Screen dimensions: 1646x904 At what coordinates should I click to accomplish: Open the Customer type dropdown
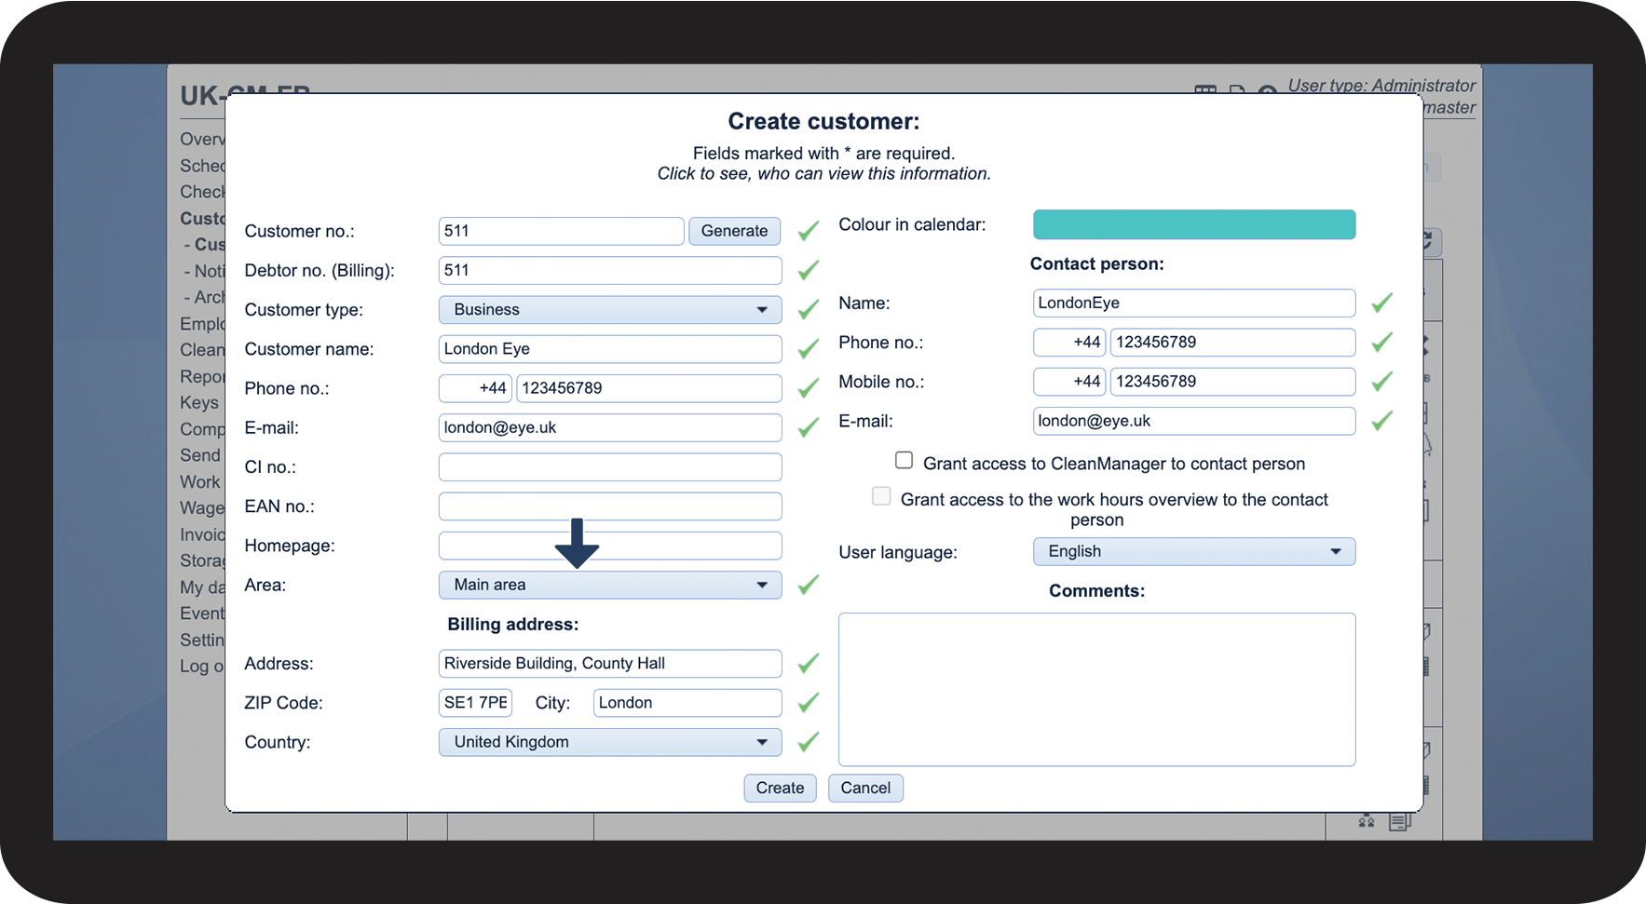(610, 309)
